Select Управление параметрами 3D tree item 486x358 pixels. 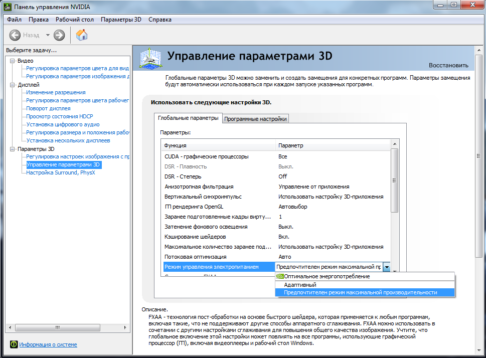click(x=63, y=164)
